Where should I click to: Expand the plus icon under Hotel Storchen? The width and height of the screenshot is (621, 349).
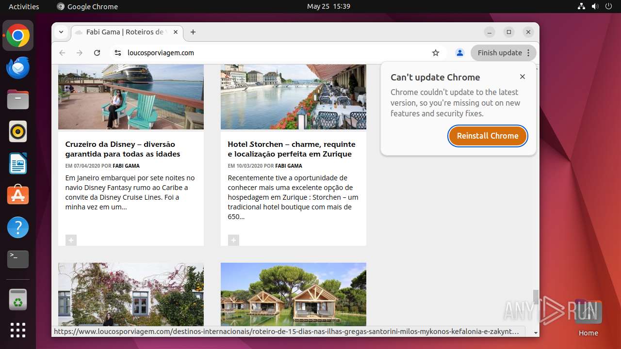(x=233, y=240)
